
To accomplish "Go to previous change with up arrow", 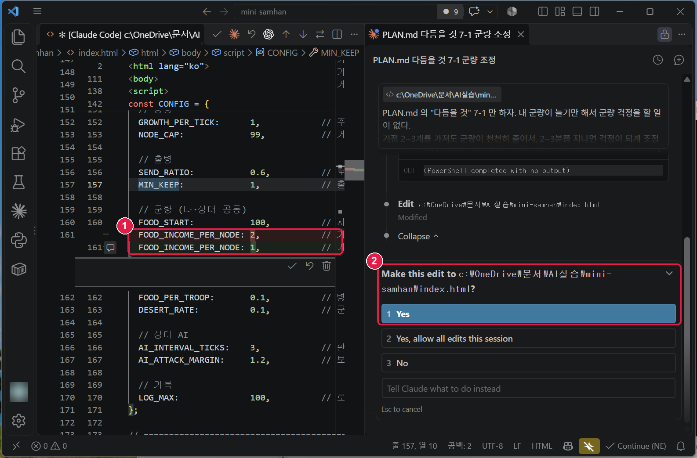I will pos(286,34).
